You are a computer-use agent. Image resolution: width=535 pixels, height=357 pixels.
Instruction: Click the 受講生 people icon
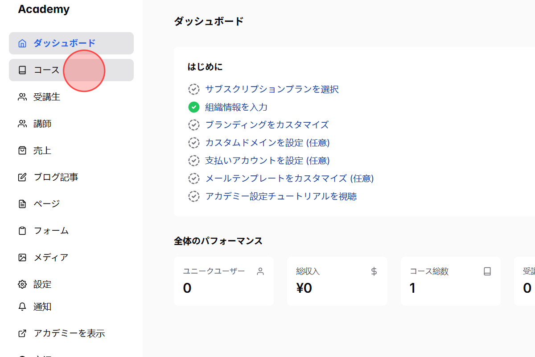(x=22, y=96)
